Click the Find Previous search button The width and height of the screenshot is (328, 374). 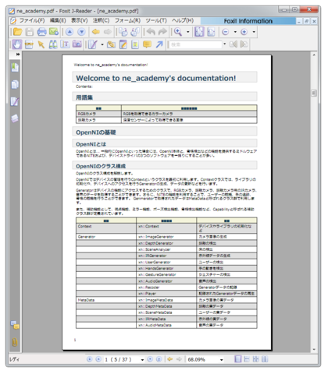234,44
